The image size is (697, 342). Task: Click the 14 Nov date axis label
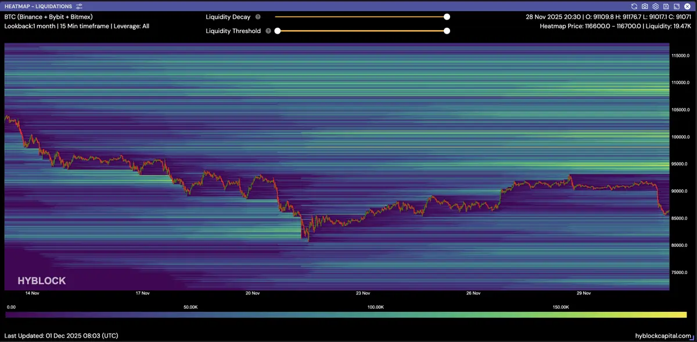click(31, 294)
